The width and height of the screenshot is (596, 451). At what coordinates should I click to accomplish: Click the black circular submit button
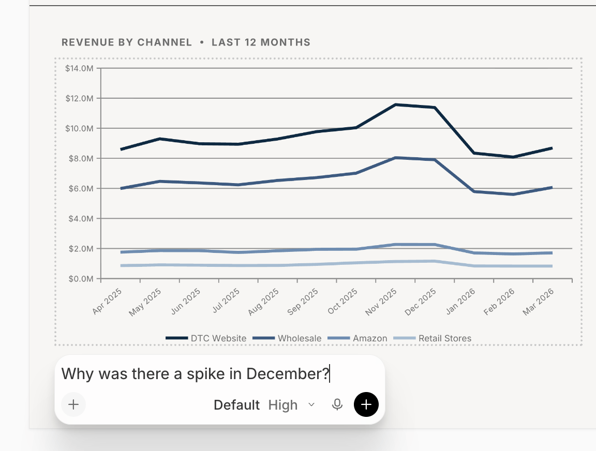(x=366, y=404)
